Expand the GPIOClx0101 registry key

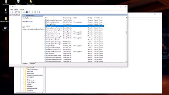pos(24,77)
